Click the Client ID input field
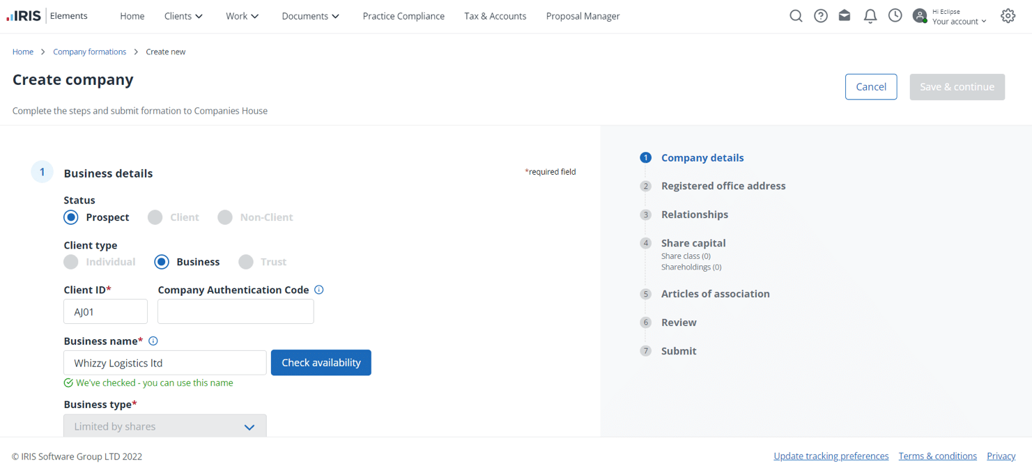 [105, 312]
